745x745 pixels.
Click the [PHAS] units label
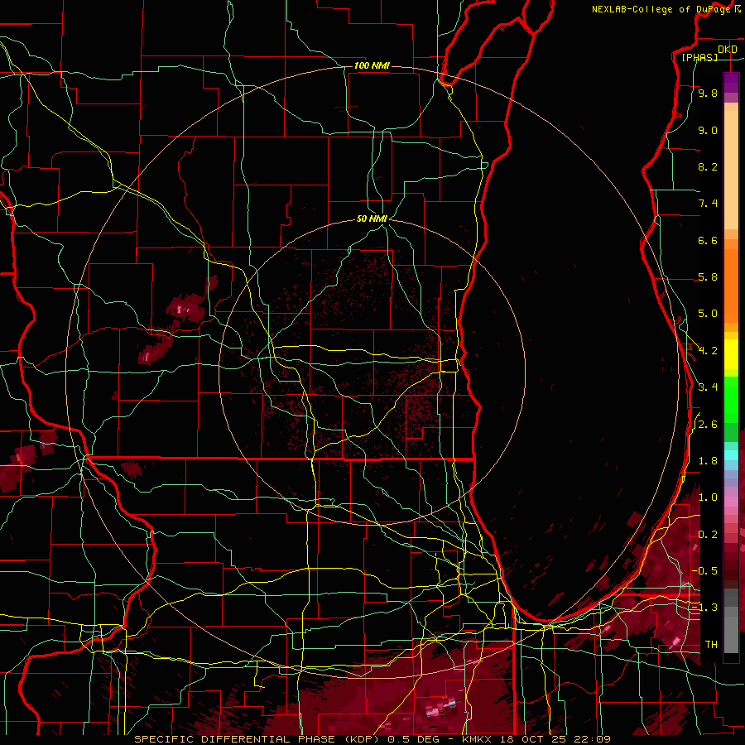(x=699, y=57)
